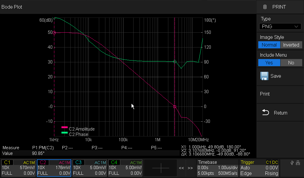304x178 pixels.
Task: Click the PRINT menu header icon
Action: coord(265,7)
